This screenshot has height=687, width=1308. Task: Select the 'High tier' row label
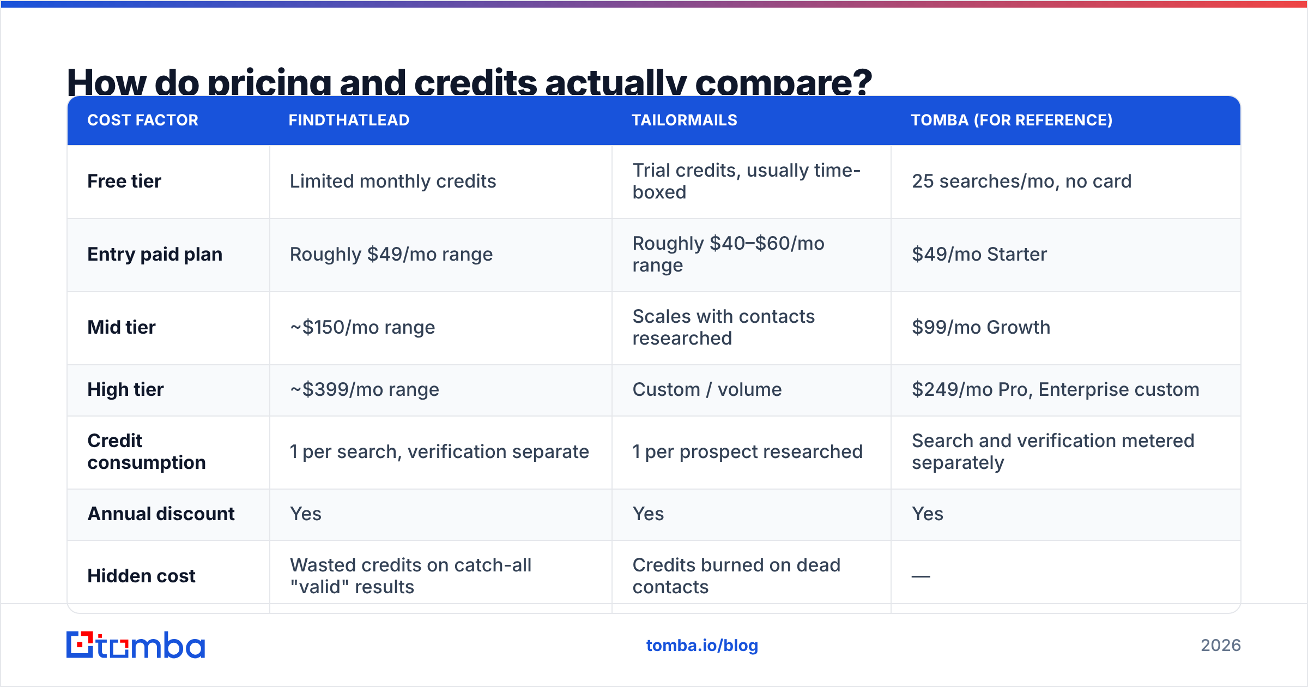tap(125, 390)
